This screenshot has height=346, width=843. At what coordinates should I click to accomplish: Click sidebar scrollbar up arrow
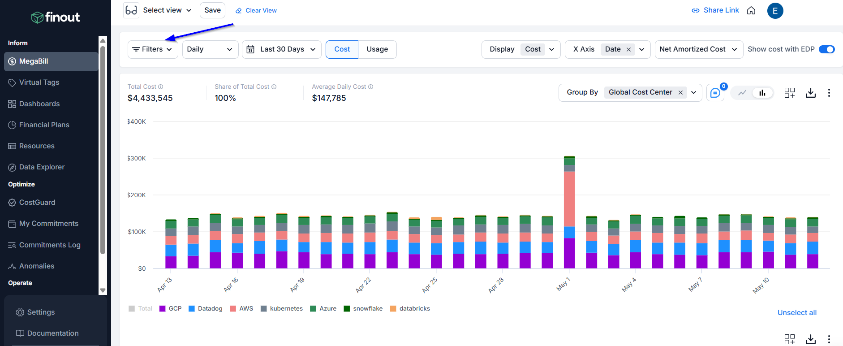(x=103, y=40)
